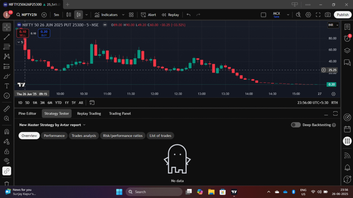Open the Fibonacci retracement tools
353x198 pixels.
[7, 47]
